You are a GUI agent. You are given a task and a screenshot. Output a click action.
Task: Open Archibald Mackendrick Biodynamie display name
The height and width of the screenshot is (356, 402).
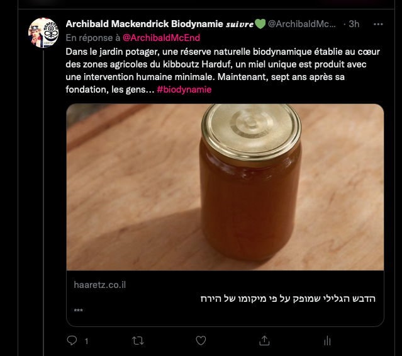pos(144,25)
